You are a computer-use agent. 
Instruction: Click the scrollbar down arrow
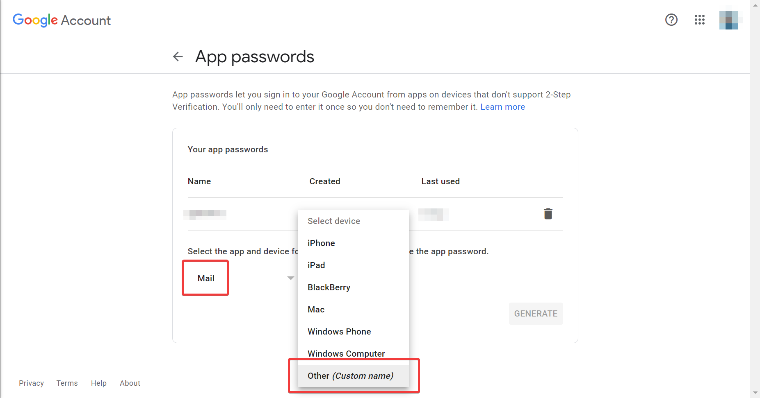tap(755, 393)
